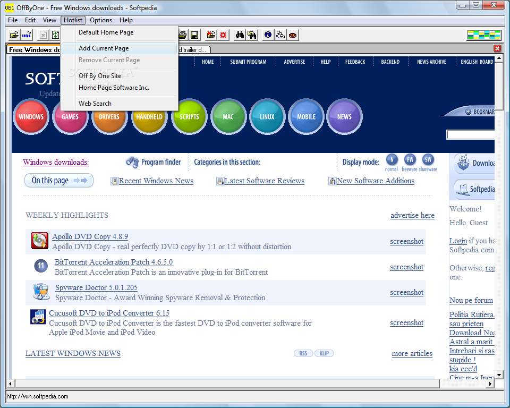Click FEEDBACK in the top navigation
Screen dimensions: 510x408
click(x=355, y=62)
